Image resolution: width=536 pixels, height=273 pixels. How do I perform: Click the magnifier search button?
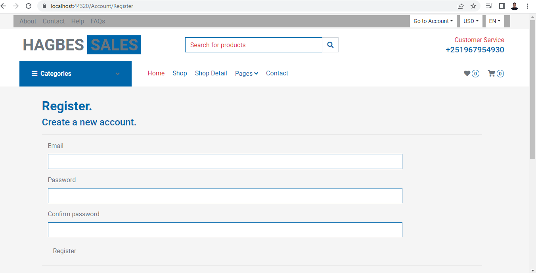pos(330,45)
